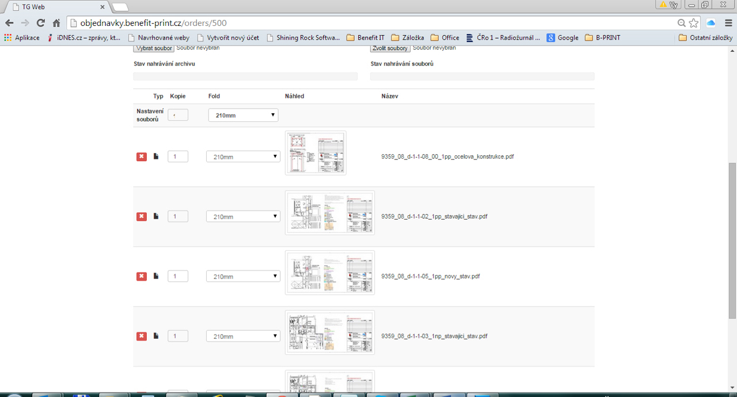Screen dimensions: 737x397
Task: Click the Kopie column header
Action: (178, 96)
